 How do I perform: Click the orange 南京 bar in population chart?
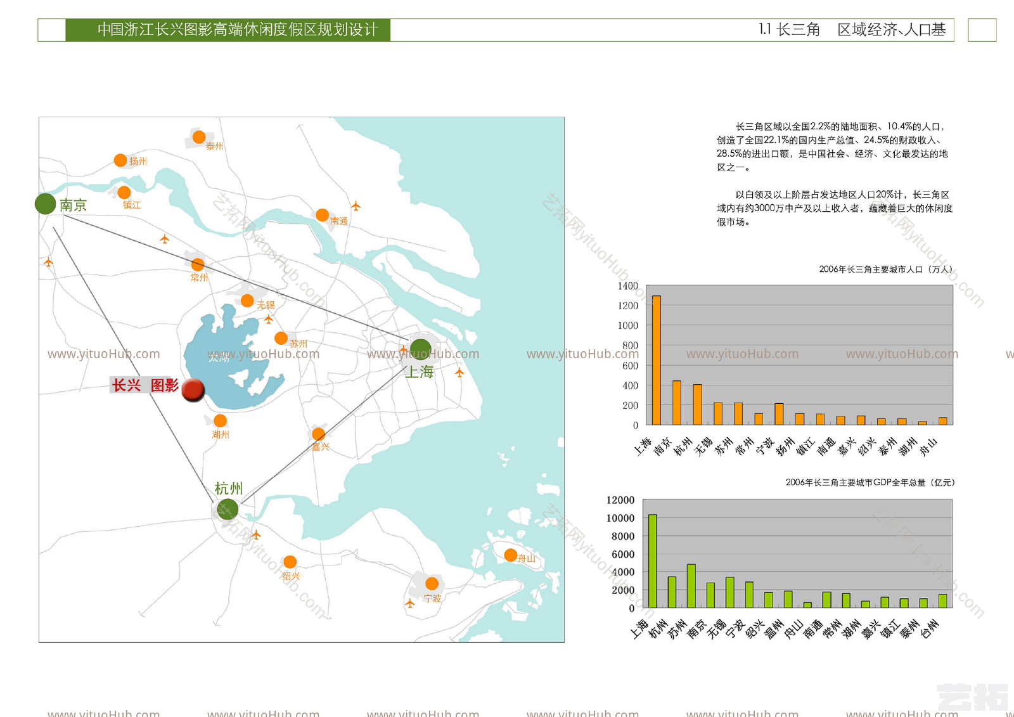coord(677,403)
